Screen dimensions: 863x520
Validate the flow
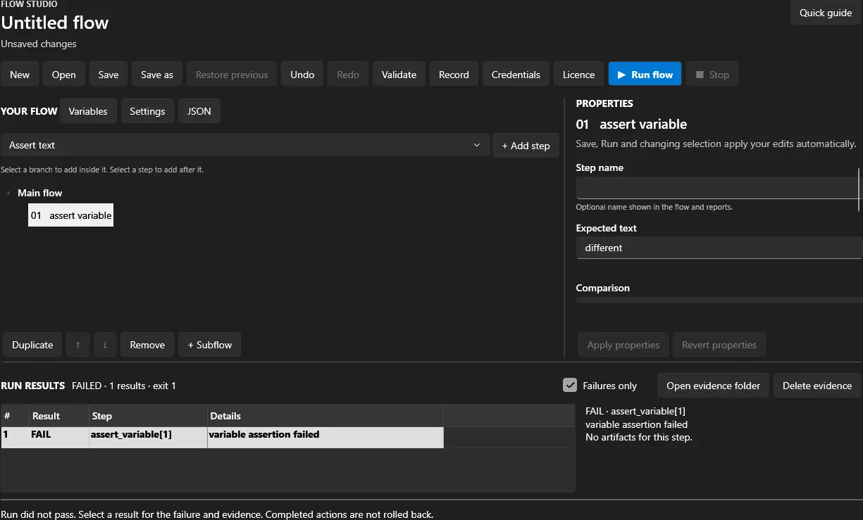[399, 75]
